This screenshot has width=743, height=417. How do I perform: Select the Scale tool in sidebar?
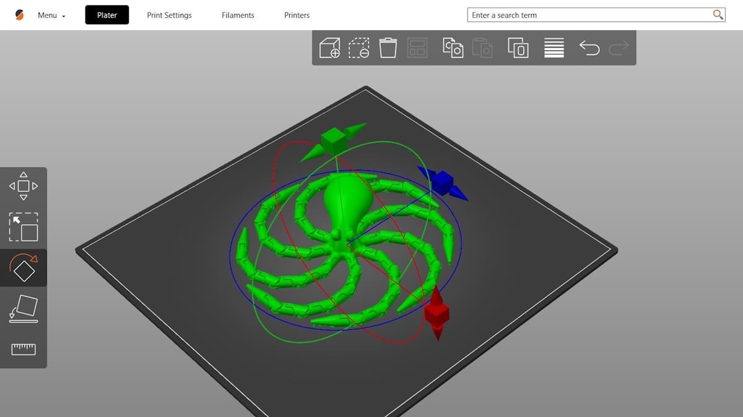point(24,227)
